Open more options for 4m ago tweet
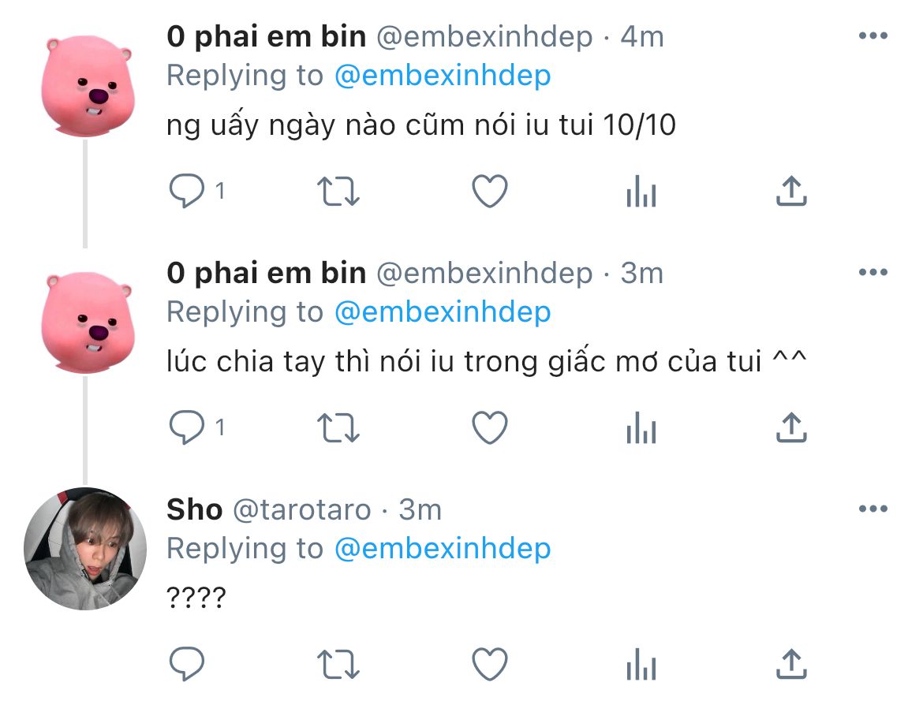This screenshot has height=701, width=923. click(x=873, y=36)
